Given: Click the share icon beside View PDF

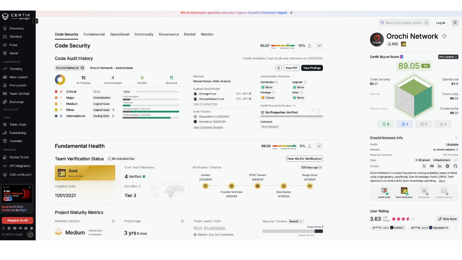Looking at the screenshot, I should click(x=279, y=68).
